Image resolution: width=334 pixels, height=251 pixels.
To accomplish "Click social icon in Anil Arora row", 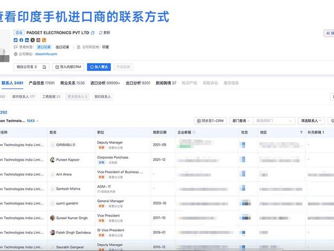I will [243, 174].
